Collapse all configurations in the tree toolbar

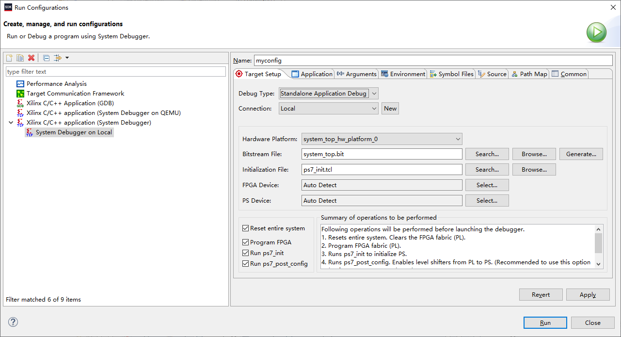(x=47, y=58)
